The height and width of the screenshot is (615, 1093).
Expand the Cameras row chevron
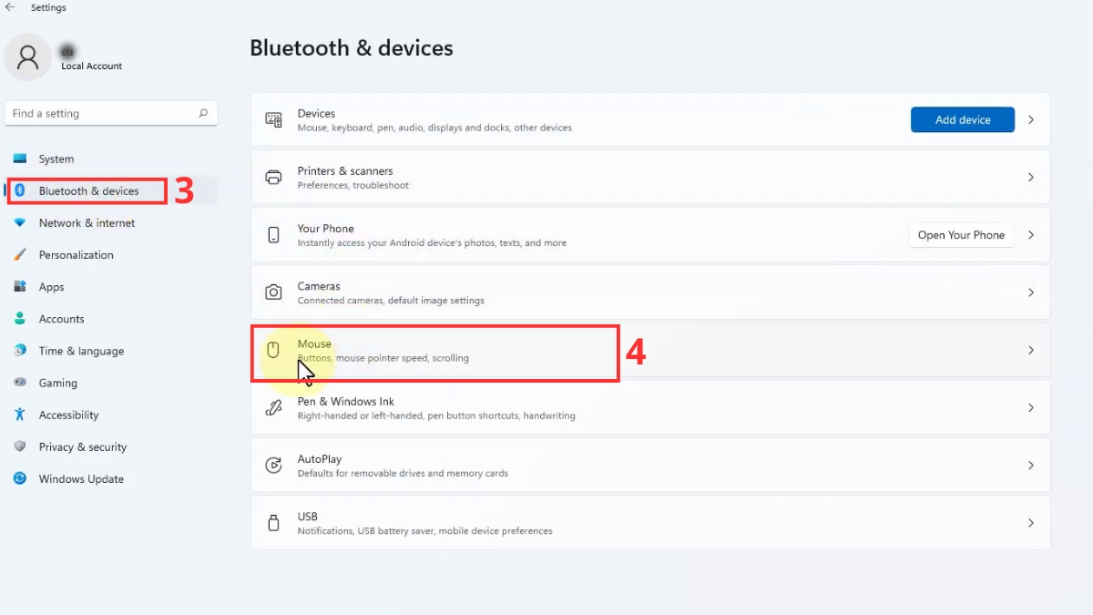click(1031, 292)
